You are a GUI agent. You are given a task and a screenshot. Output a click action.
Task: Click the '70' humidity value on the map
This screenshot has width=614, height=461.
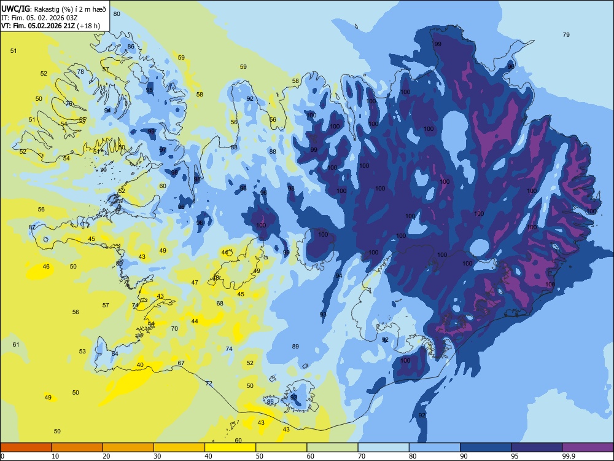174,328
